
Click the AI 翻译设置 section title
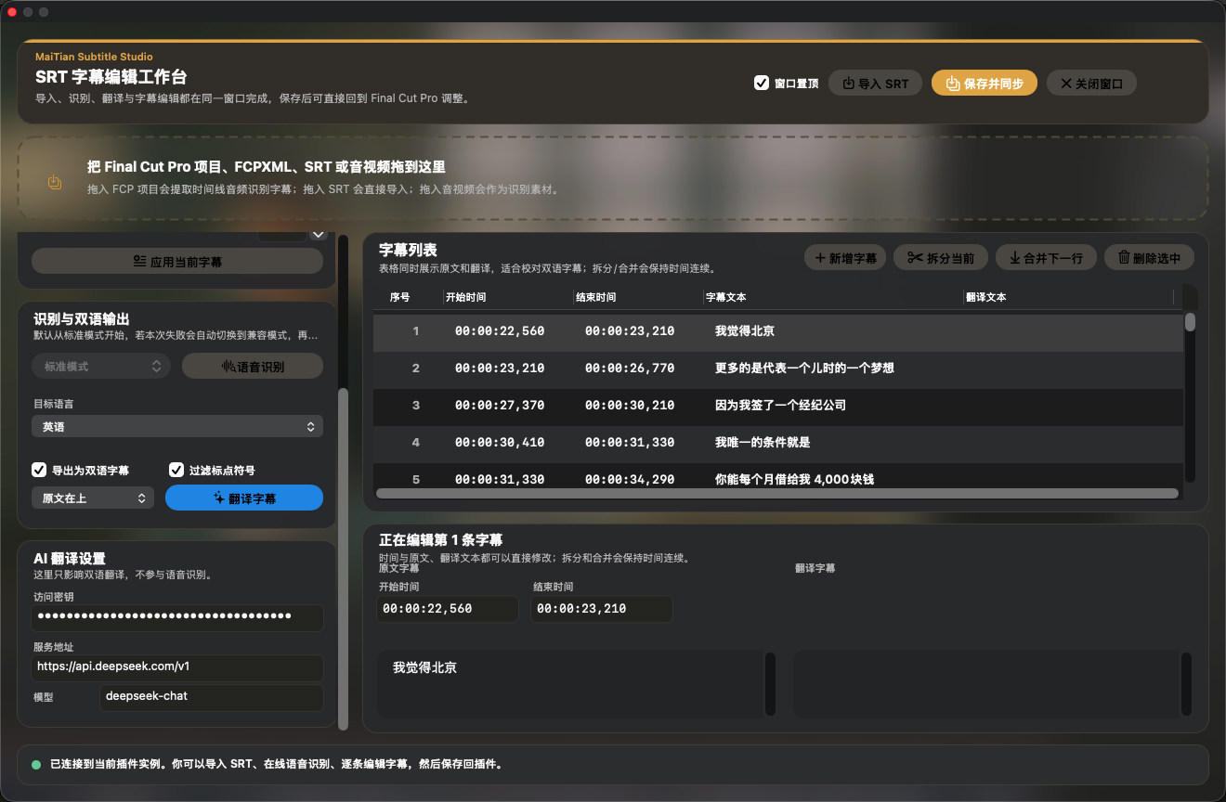point(70,559)
